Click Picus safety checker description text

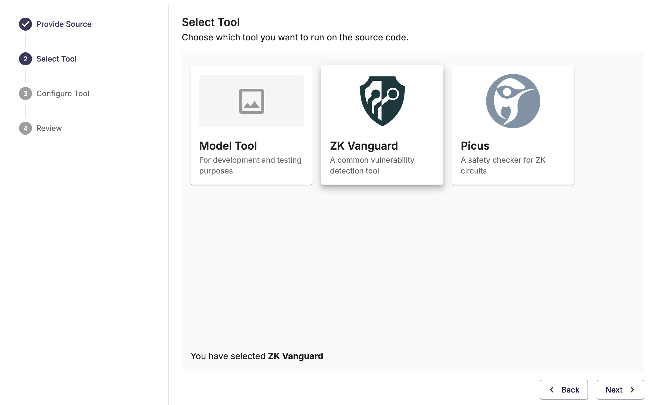[503, 165]
